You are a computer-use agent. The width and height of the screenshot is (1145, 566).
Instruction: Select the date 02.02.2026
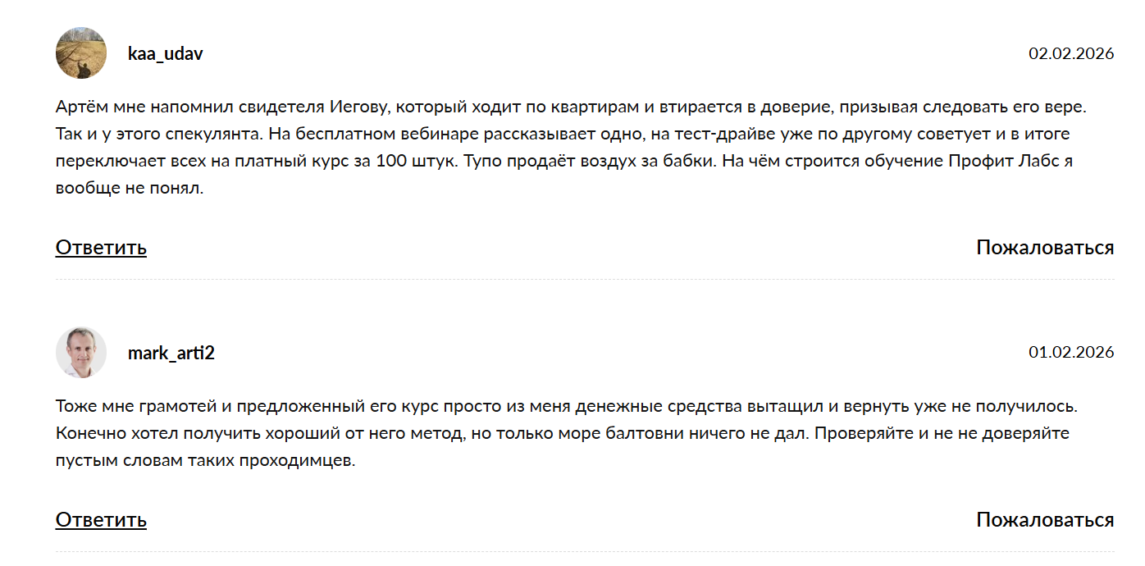1070,54
